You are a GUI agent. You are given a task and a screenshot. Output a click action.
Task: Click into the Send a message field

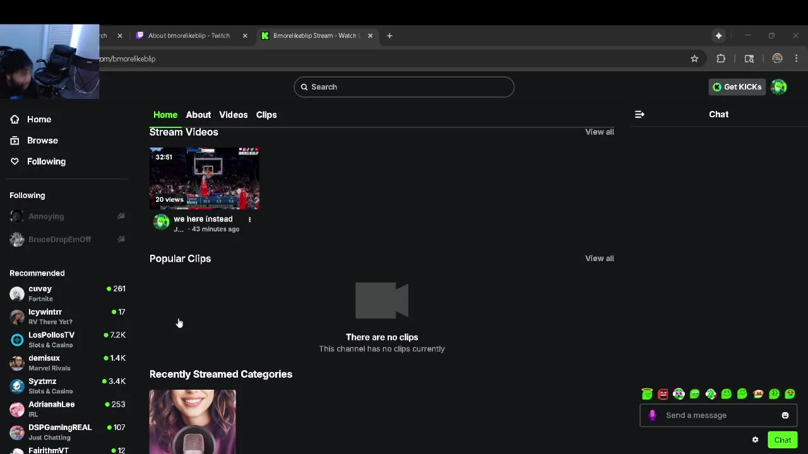(x=720, y=416)
